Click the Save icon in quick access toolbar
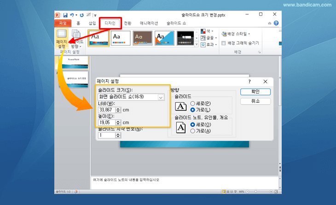336x205 pixels. click(x=65, y=15)
